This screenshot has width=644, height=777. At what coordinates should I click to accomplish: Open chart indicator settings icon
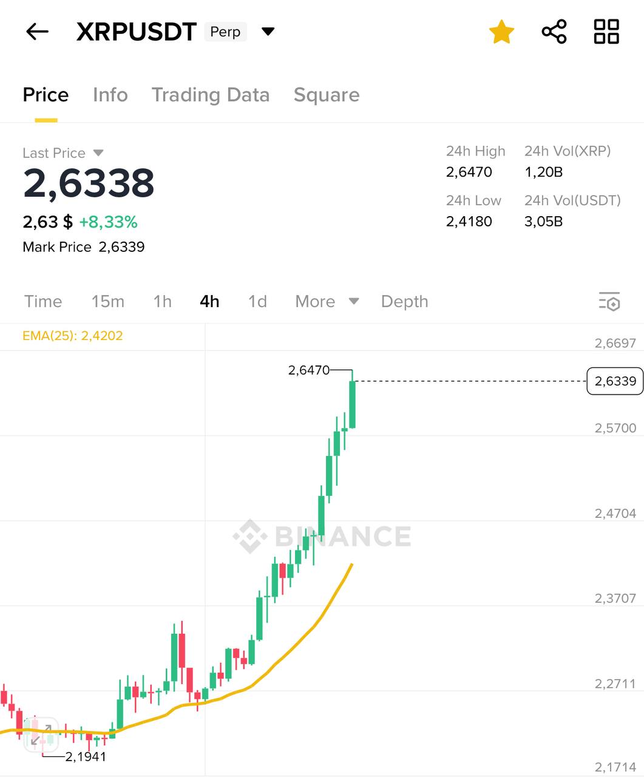pyautogui.click(x=609, y=301)
